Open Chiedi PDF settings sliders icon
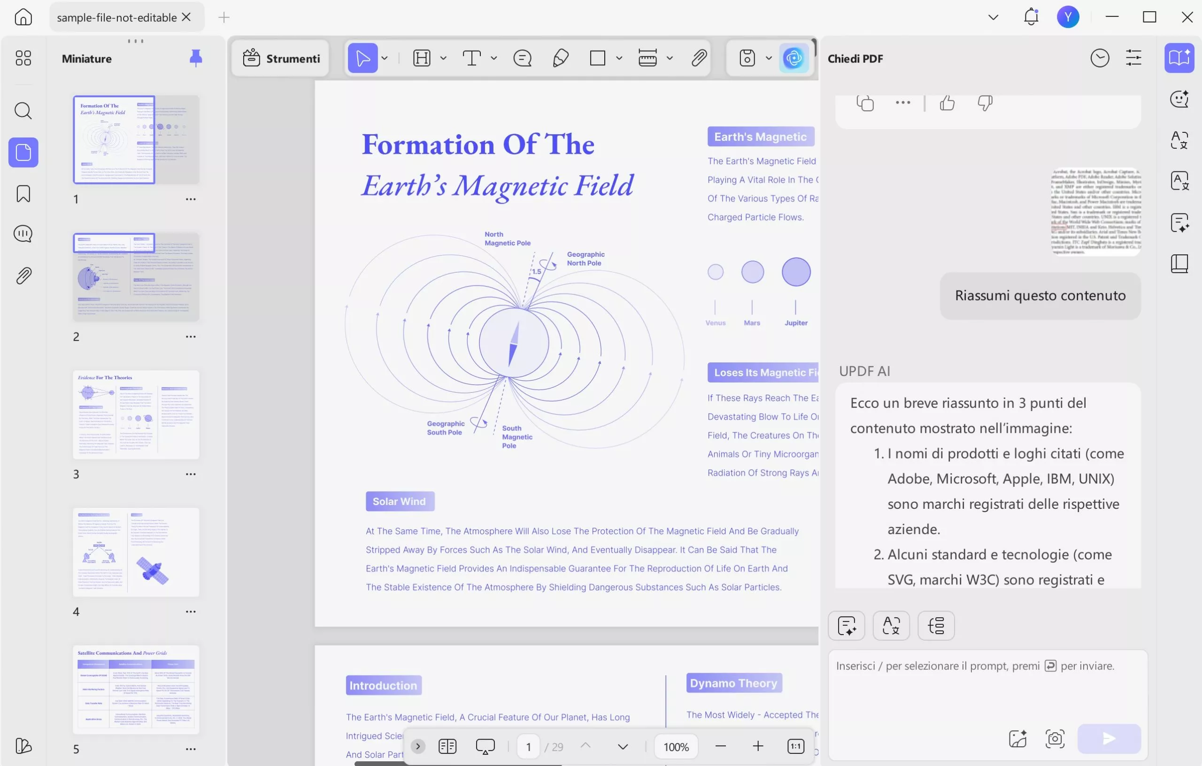 [1133, 58]
